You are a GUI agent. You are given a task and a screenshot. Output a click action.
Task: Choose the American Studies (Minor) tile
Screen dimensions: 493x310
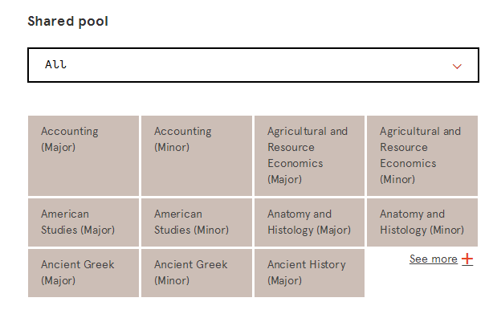tap(197, 222)
